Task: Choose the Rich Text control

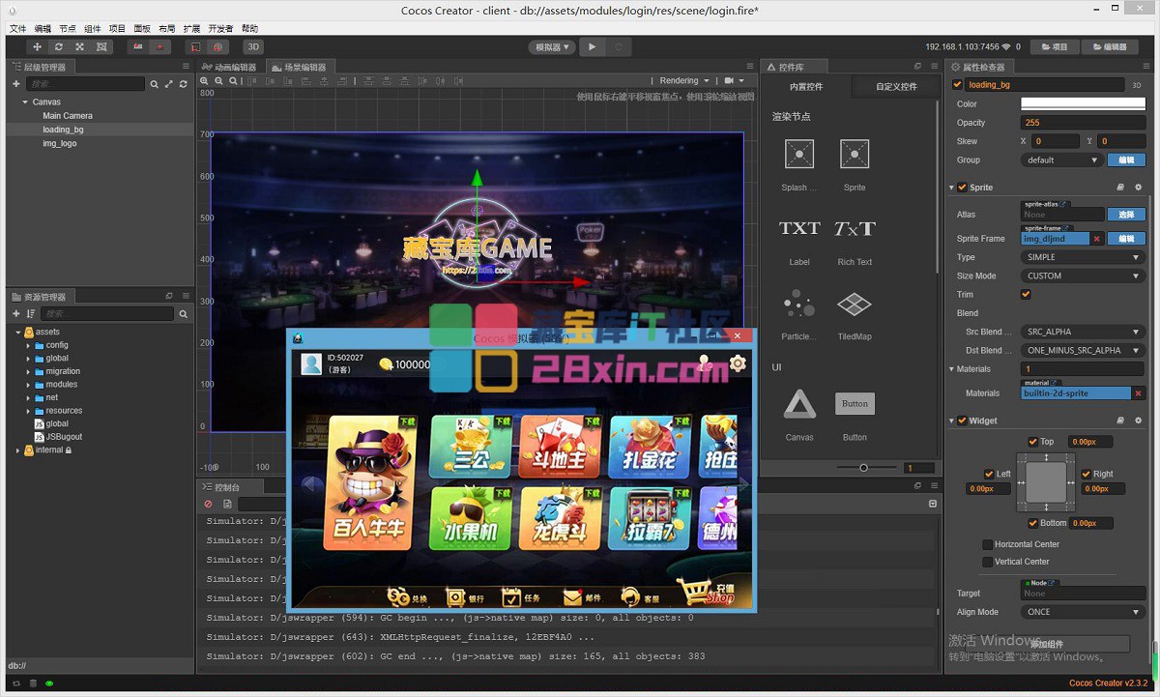Action: tap(855, 229)
